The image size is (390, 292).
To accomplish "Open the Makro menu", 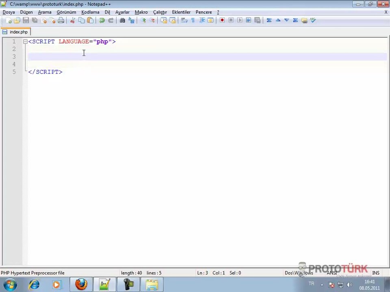I will click(x=141, y=12).
